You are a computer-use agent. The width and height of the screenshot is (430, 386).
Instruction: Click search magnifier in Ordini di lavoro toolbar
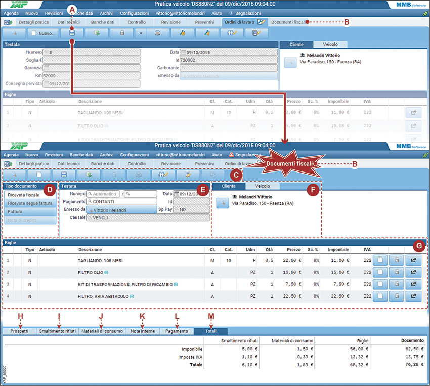[x=14, y=33]
